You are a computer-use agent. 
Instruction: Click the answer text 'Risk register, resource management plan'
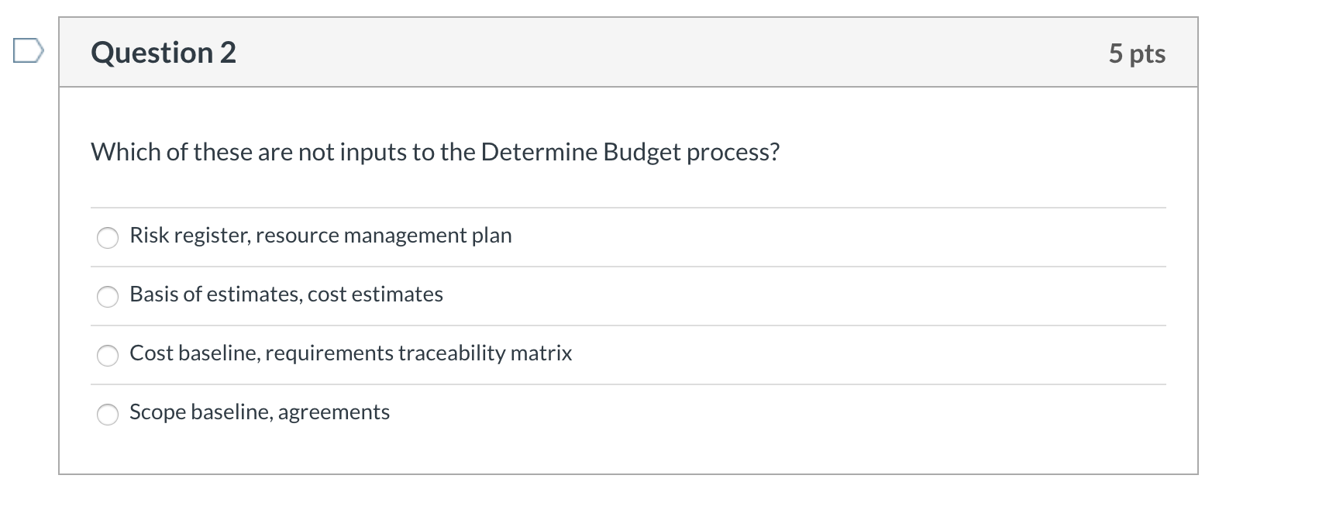tap(319, 236)
